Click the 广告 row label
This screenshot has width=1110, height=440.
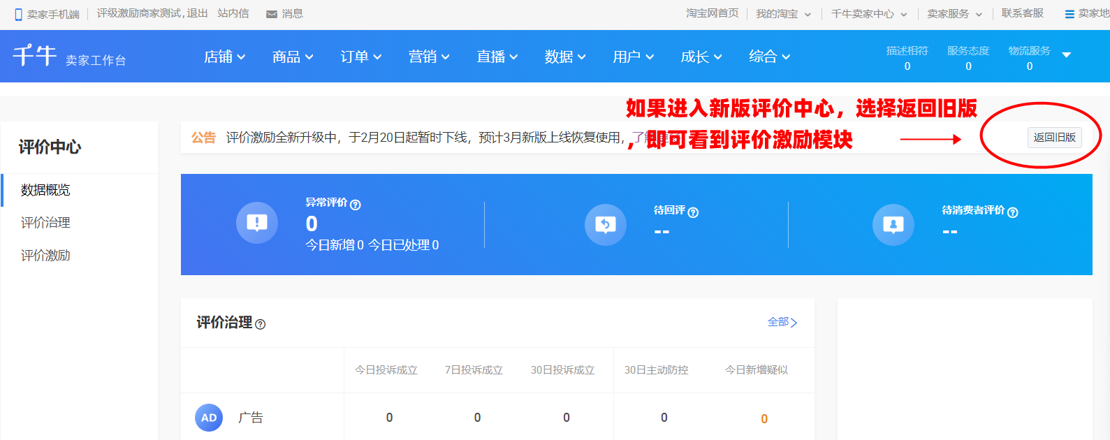click(x=251, y=418)
